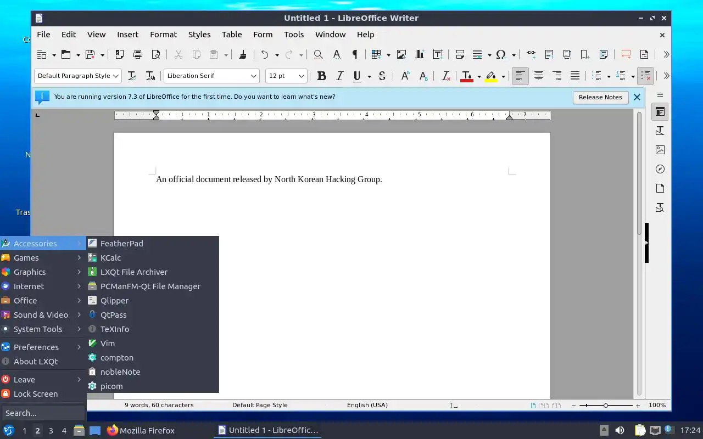The width and height of the screenshot is (703, 439).
Task: Toggle the No List button
Action: click(646, 76)
